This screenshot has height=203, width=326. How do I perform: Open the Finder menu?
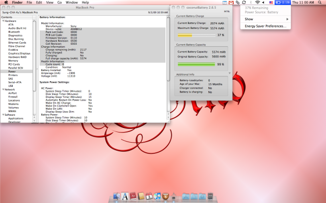(x=17, y=3)
